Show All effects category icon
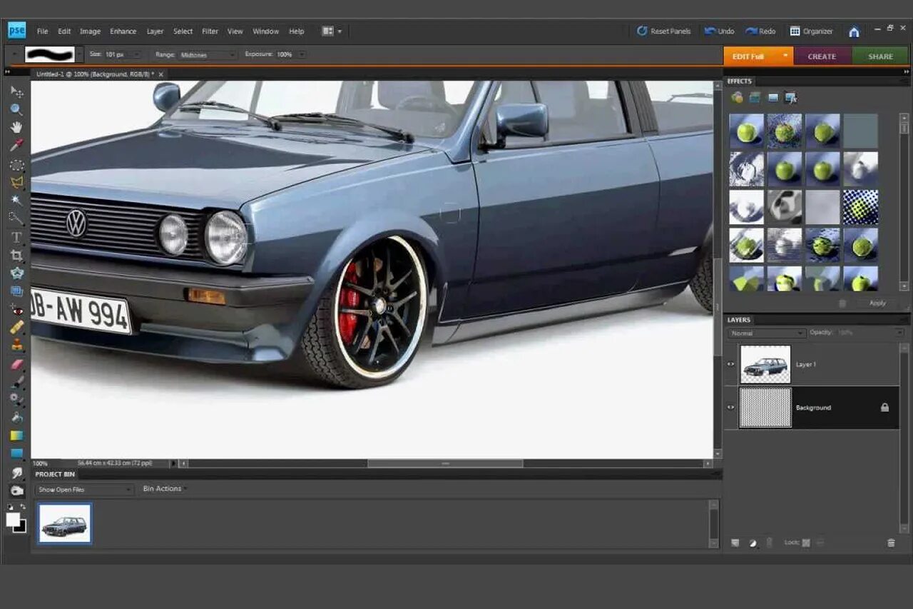The width and height of the screenshot is (913, 609). [x=790, y=98]
